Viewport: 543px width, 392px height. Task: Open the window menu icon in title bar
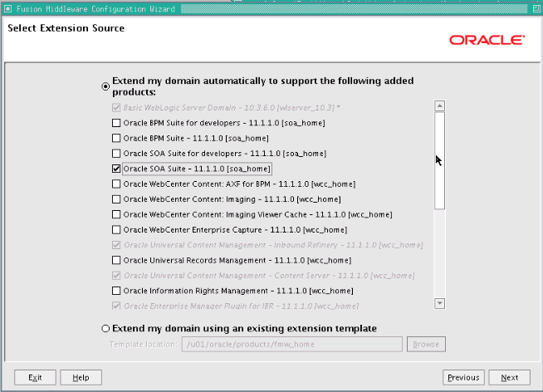pos(7,8)
